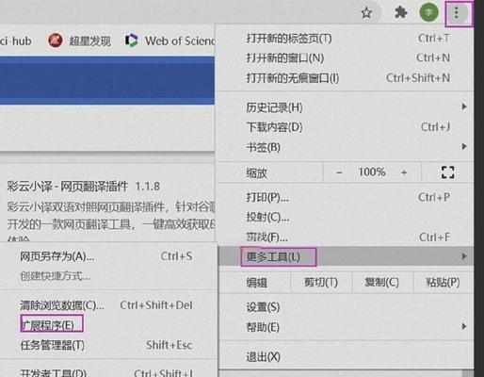Open 任务管理器(T) in the submenu

[x=107, y=345]
